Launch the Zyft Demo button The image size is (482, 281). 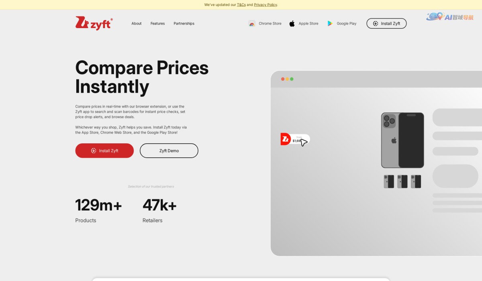[169, 151]
